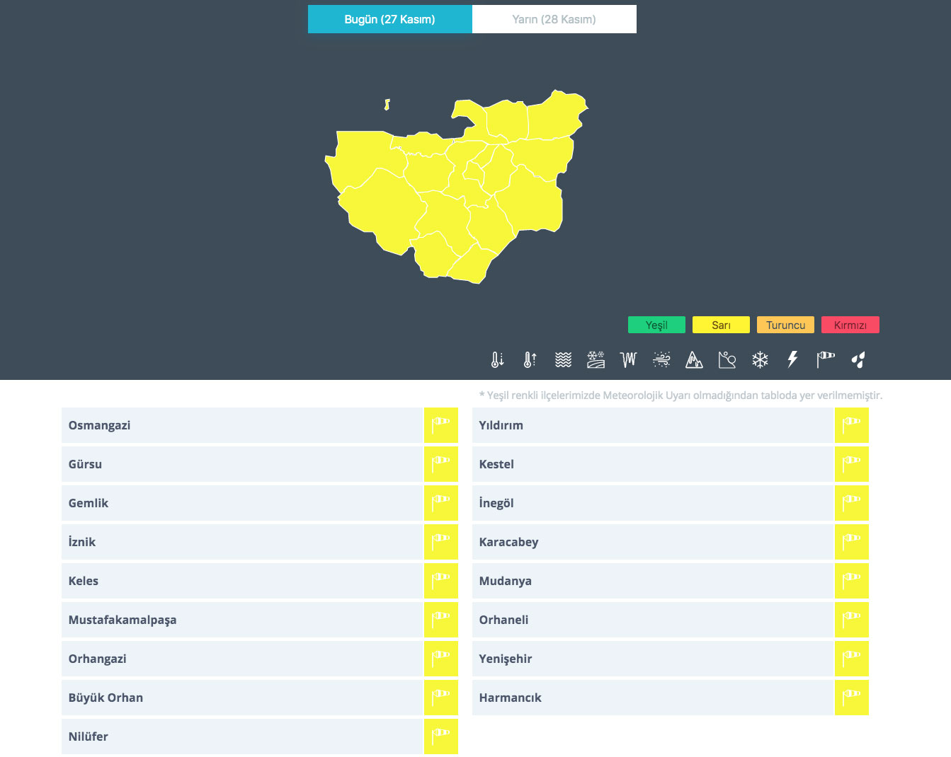951x757 pixels.
Task: Click the wind warning icon beside Yıldırım
Action: point(851,425)
